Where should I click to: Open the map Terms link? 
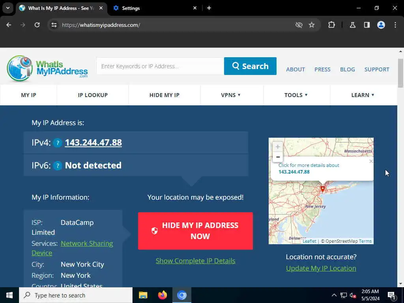[365, 241]
